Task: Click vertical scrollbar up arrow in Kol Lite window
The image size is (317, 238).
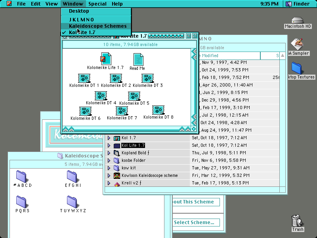Action: [x=194, y=52]
